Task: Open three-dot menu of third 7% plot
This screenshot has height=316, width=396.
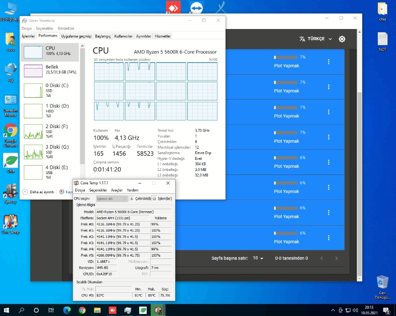Action: click(329, 112)
